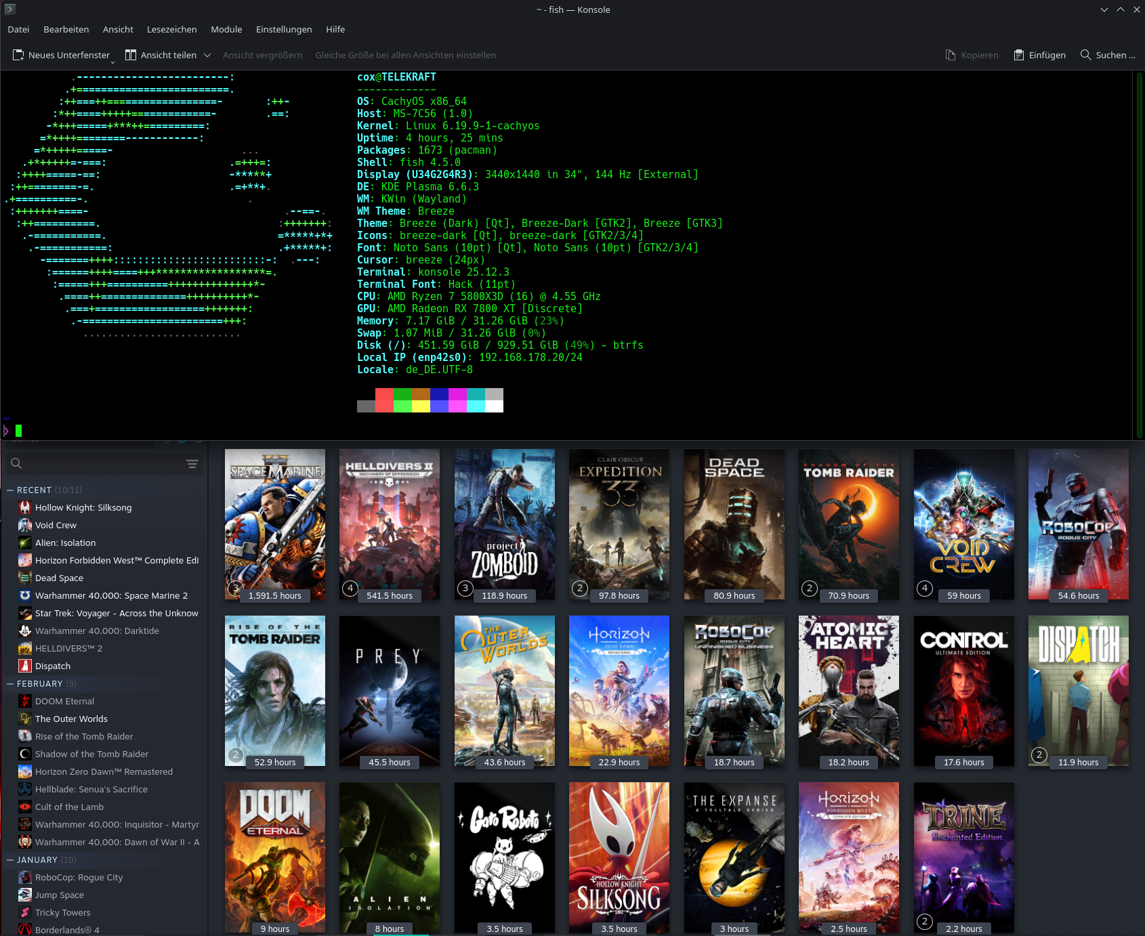Screen dimensions: 1145x936
Task: Click the Tricky Towers icon in Steam sidebar
Action: 25,912
